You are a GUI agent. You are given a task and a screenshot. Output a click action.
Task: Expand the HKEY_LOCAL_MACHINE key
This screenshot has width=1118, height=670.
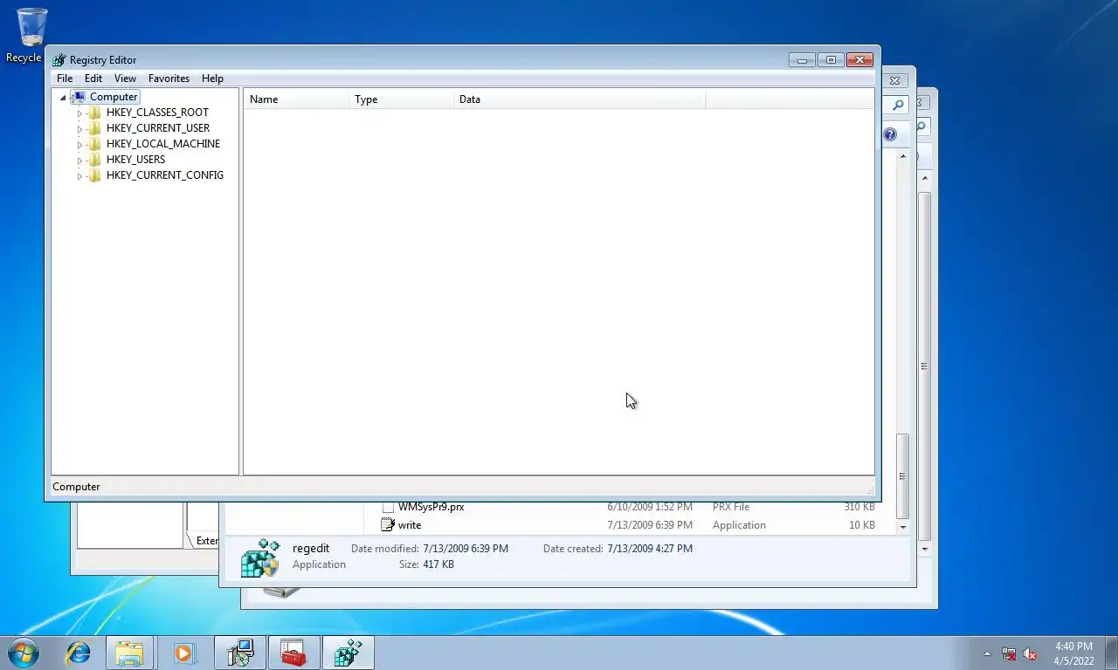click(x=79, y=145)
